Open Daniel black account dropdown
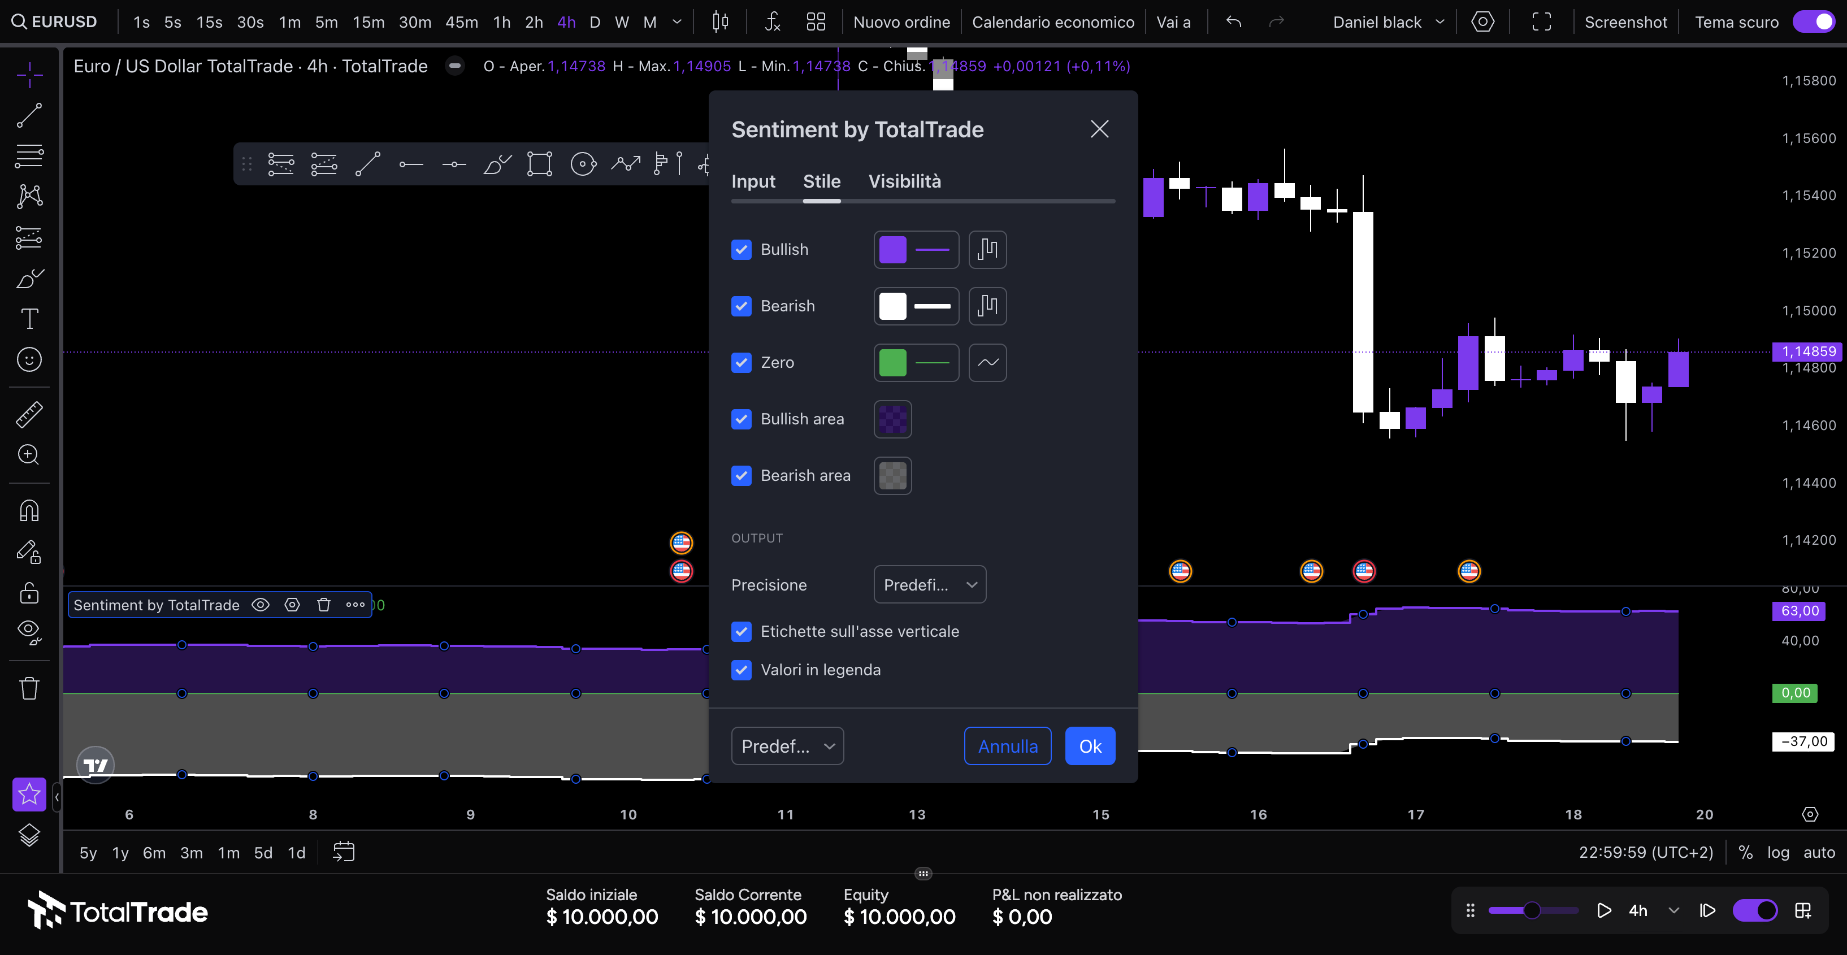 [x=1388, y=21]
